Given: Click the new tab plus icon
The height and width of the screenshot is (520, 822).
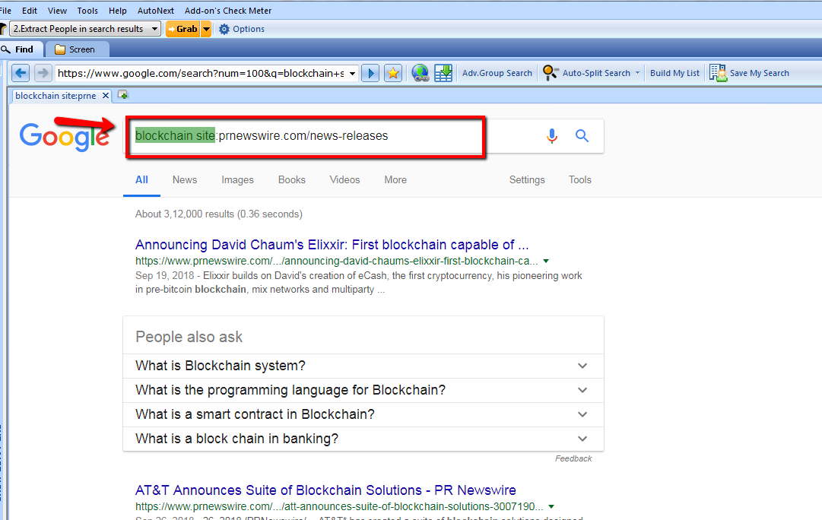Looking at the screenshot, I should 122,95.
